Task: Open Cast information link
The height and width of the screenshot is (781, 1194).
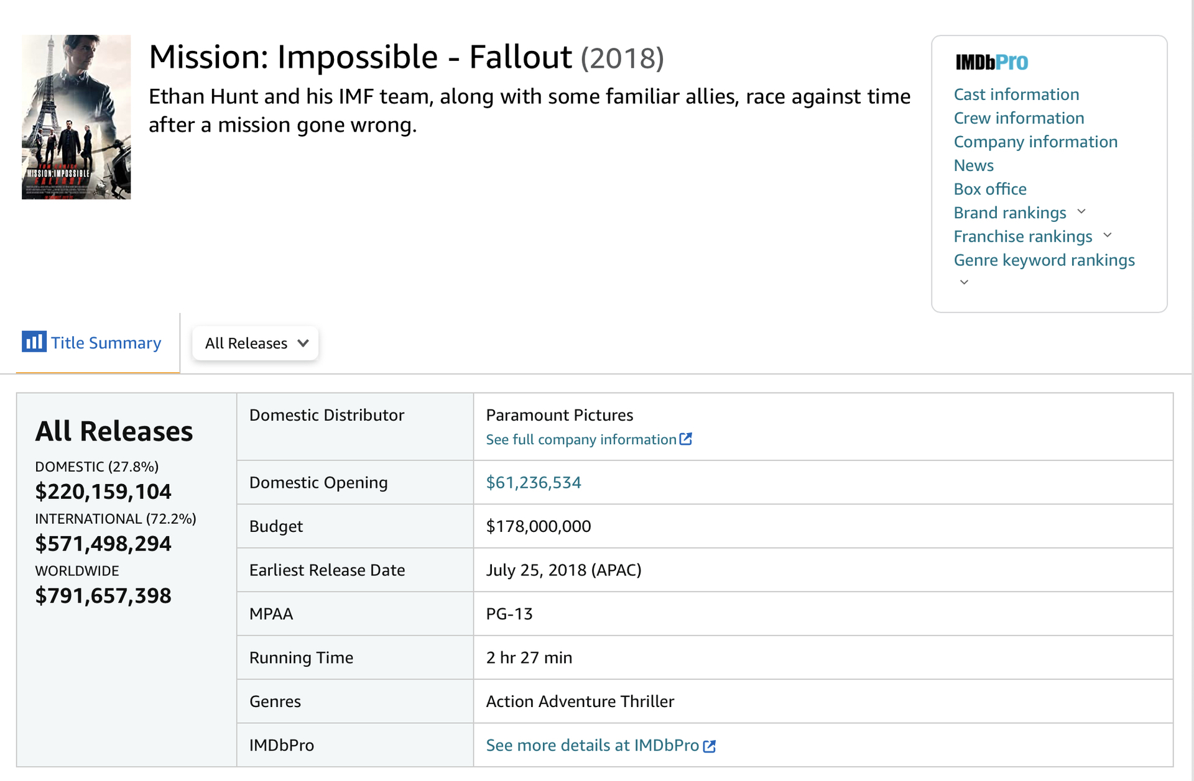Action: click(x=1016, y=94)
